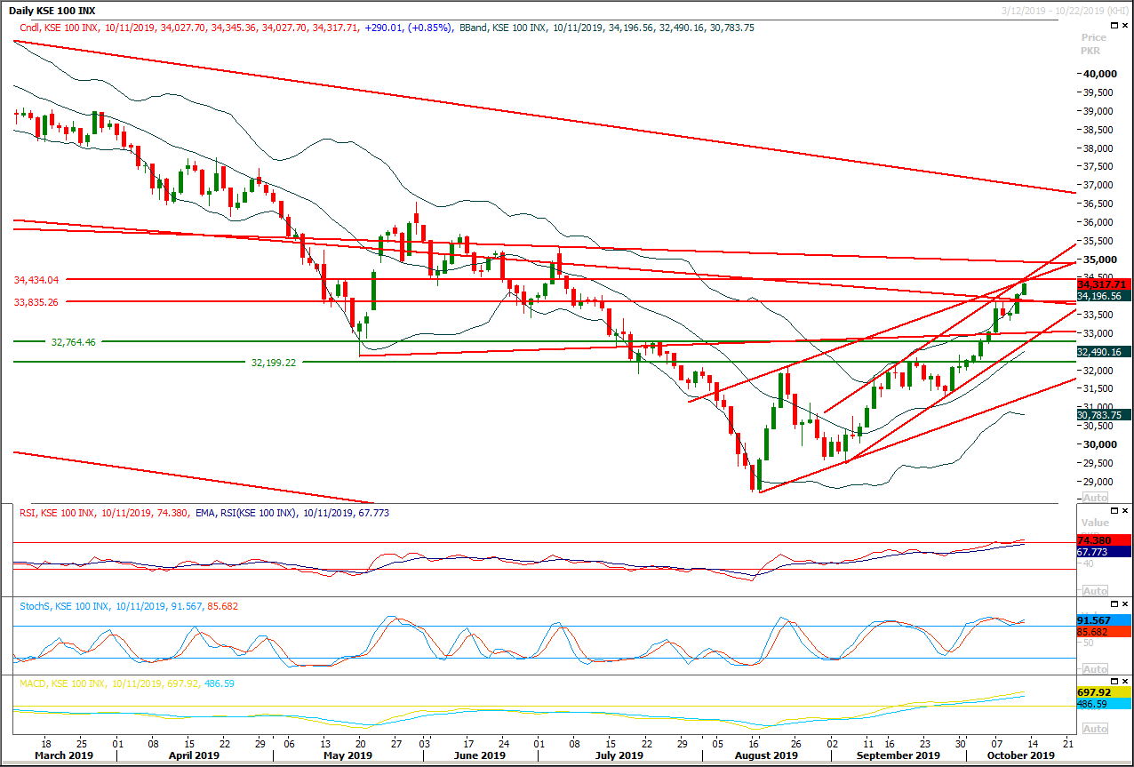Click the 30,783.75 lower band value tag

[x=1103, y=415]
